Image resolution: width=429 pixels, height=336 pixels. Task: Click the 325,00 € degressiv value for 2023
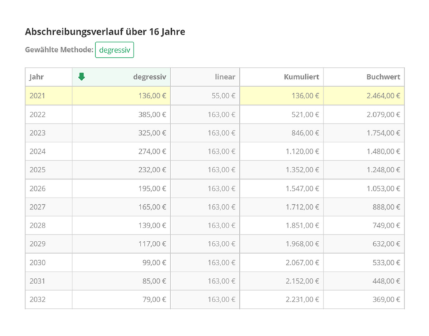[x=153, y=133]
